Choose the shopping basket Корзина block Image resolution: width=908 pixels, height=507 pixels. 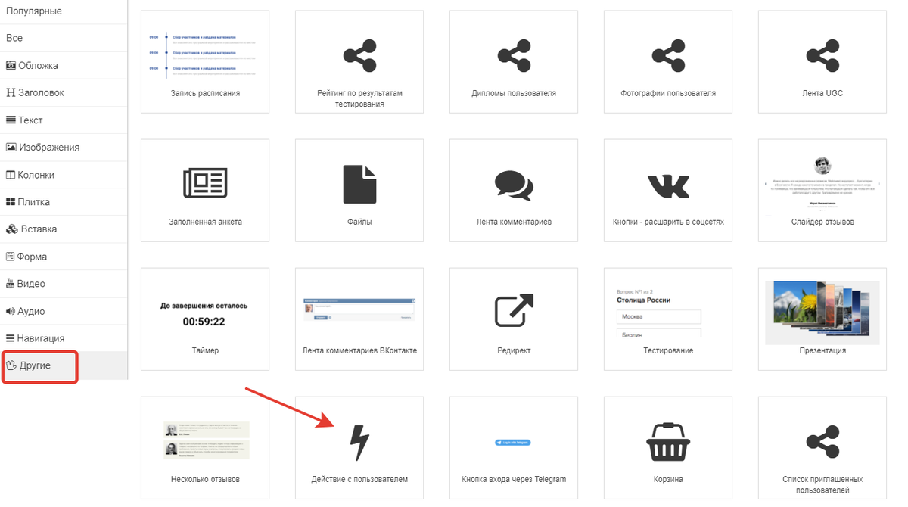click(668, 442)
